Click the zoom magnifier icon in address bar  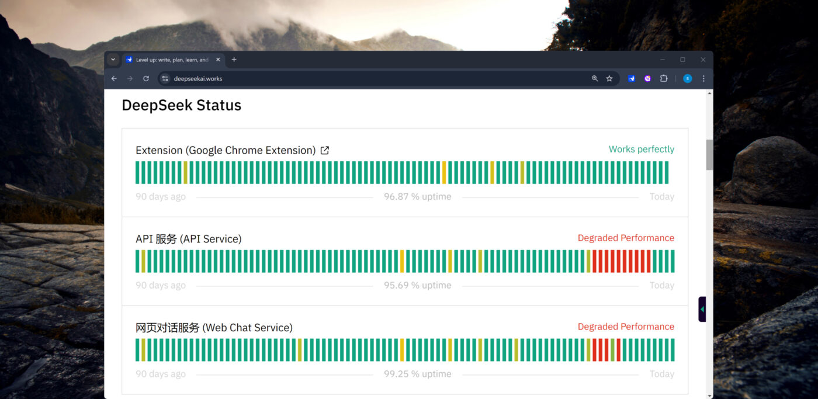[595, 78]
